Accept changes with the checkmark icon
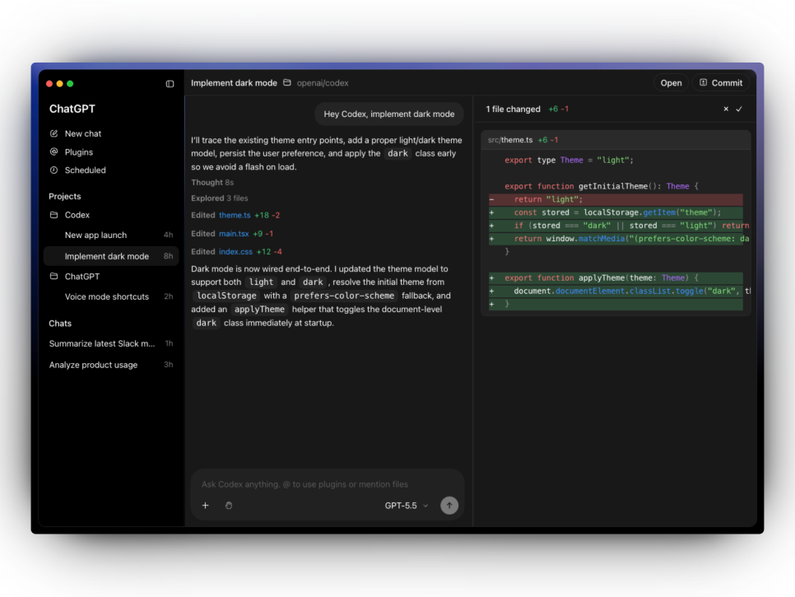Image resolution: width=795 pixels, height=597 pixels. pos(739,109)
